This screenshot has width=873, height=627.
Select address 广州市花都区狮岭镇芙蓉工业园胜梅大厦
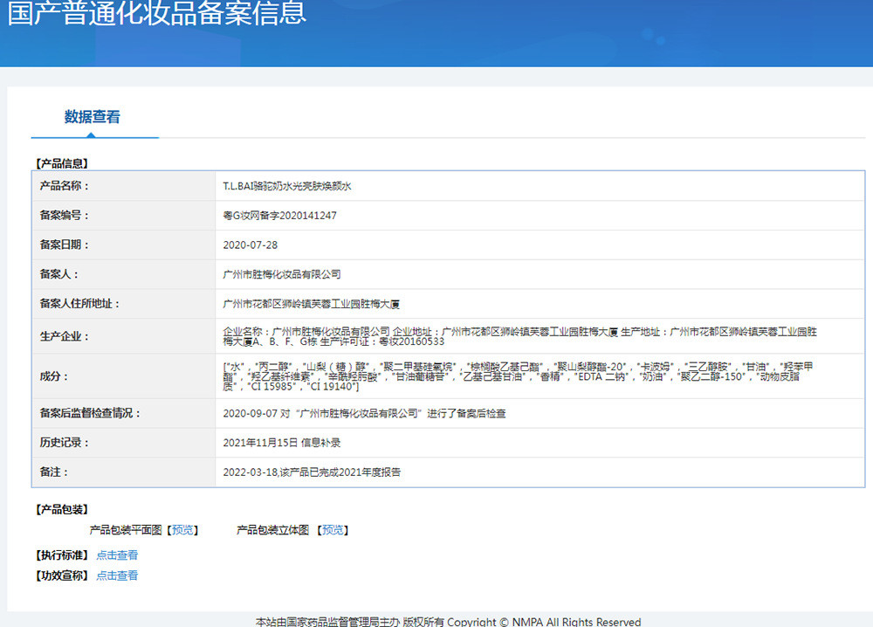pyautogui.click(x=312, y=304)
